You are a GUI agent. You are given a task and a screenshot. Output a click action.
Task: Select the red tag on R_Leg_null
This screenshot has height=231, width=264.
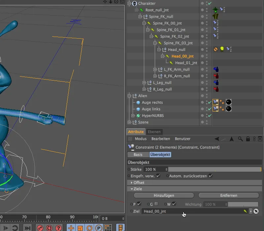pyautogui.click(x=216, y=89)
